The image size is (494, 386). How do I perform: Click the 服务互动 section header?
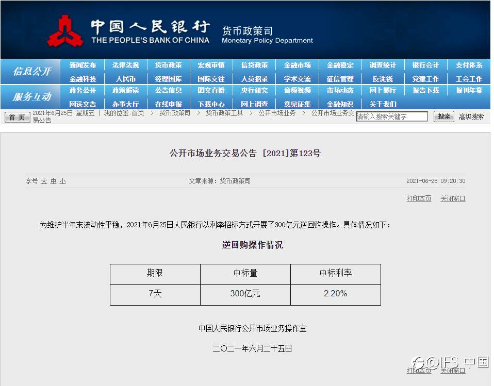tap(32, 97)
